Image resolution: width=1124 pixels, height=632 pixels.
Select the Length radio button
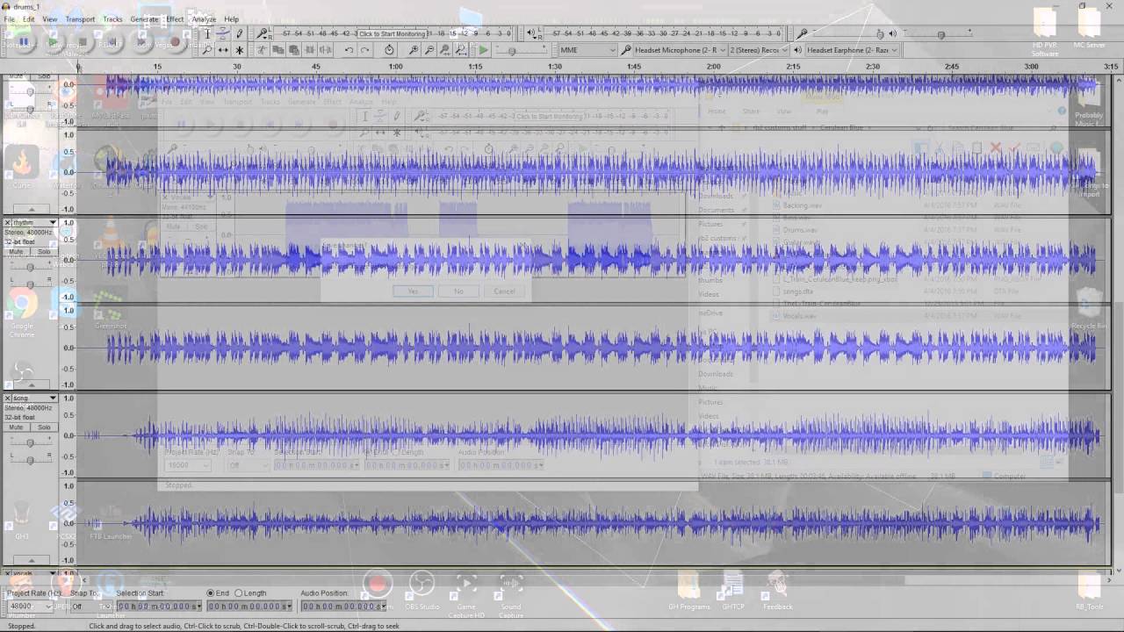(238, 593)
